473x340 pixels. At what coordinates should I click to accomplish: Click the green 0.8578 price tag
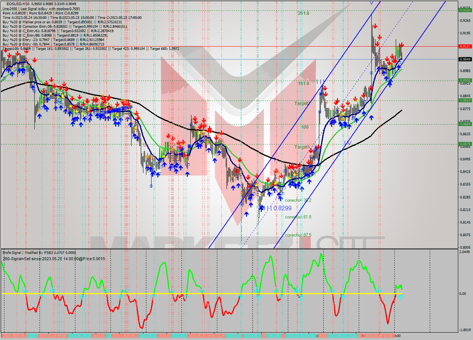tap(465, 144)
